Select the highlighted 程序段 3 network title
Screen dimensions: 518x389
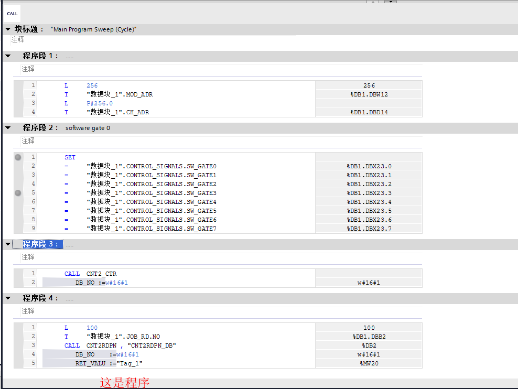(41, 244)
